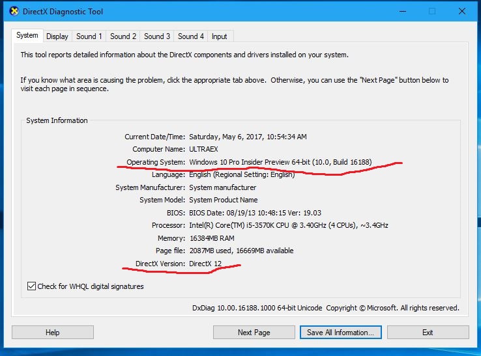The height and width of the screenshot is (356, 481).
Task: Click the DirectX 12 version value
Action: pyautogui.click(x=205, y=264)
